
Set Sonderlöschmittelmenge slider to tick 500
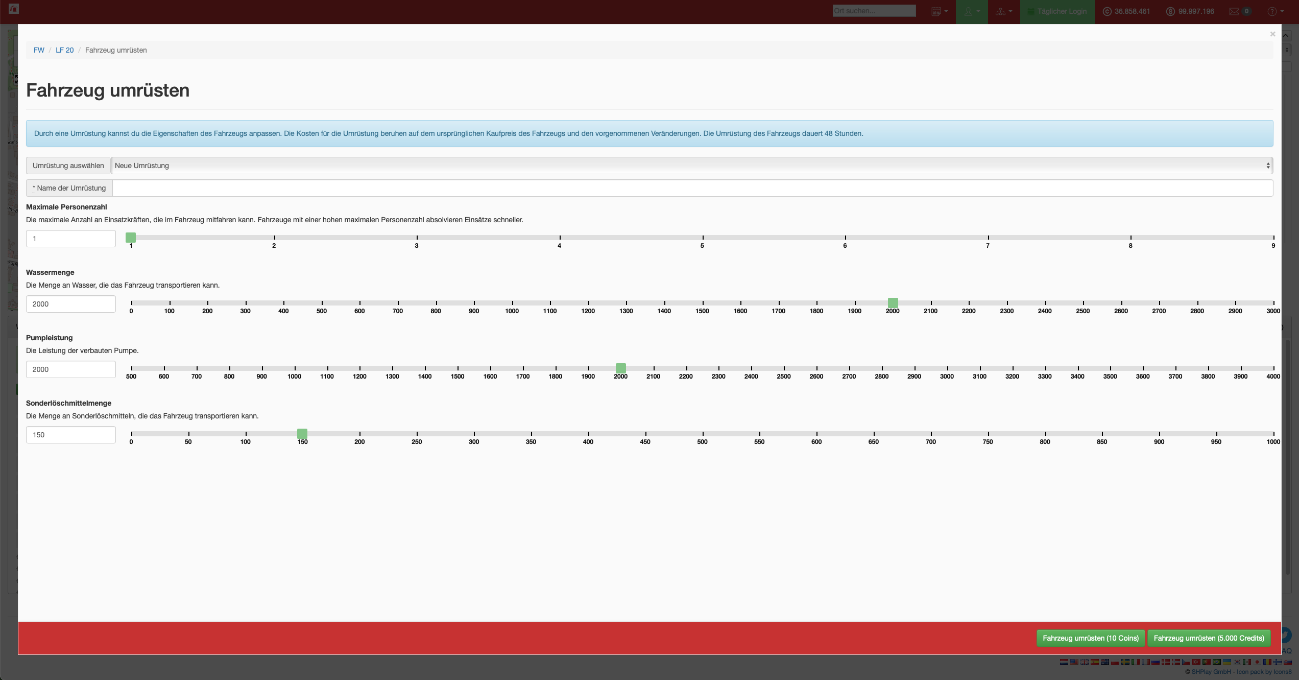(x=703, y=434)
